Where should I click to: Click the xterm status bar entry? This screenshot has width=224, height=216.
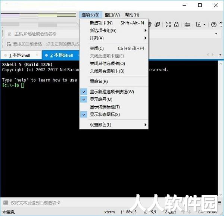click(109, 212)
